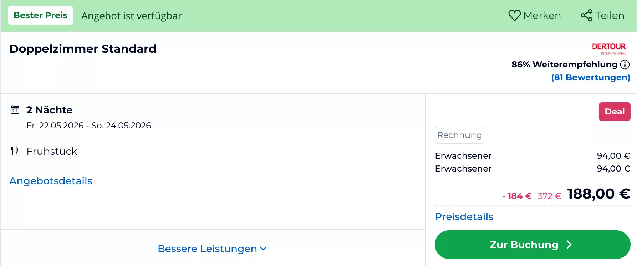Click the Merken label text
Viewport: 637px width, 266px height.
click(542, 15)
